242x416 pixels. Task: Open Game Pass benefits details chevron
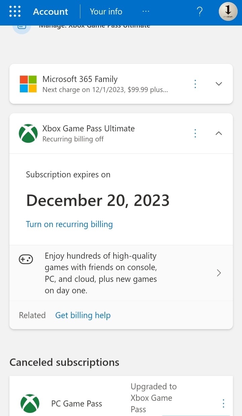pyautogui.click(x=219, y=273)
